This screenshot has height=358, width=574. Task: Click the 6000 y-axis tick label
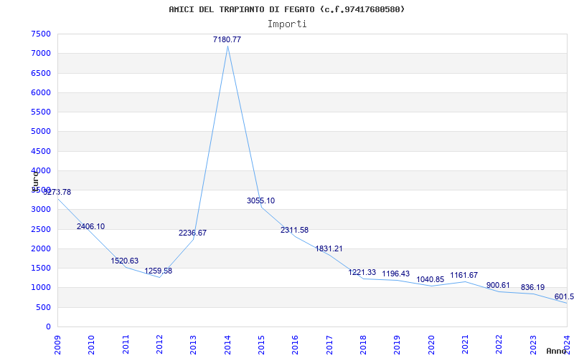coord(41,92)
